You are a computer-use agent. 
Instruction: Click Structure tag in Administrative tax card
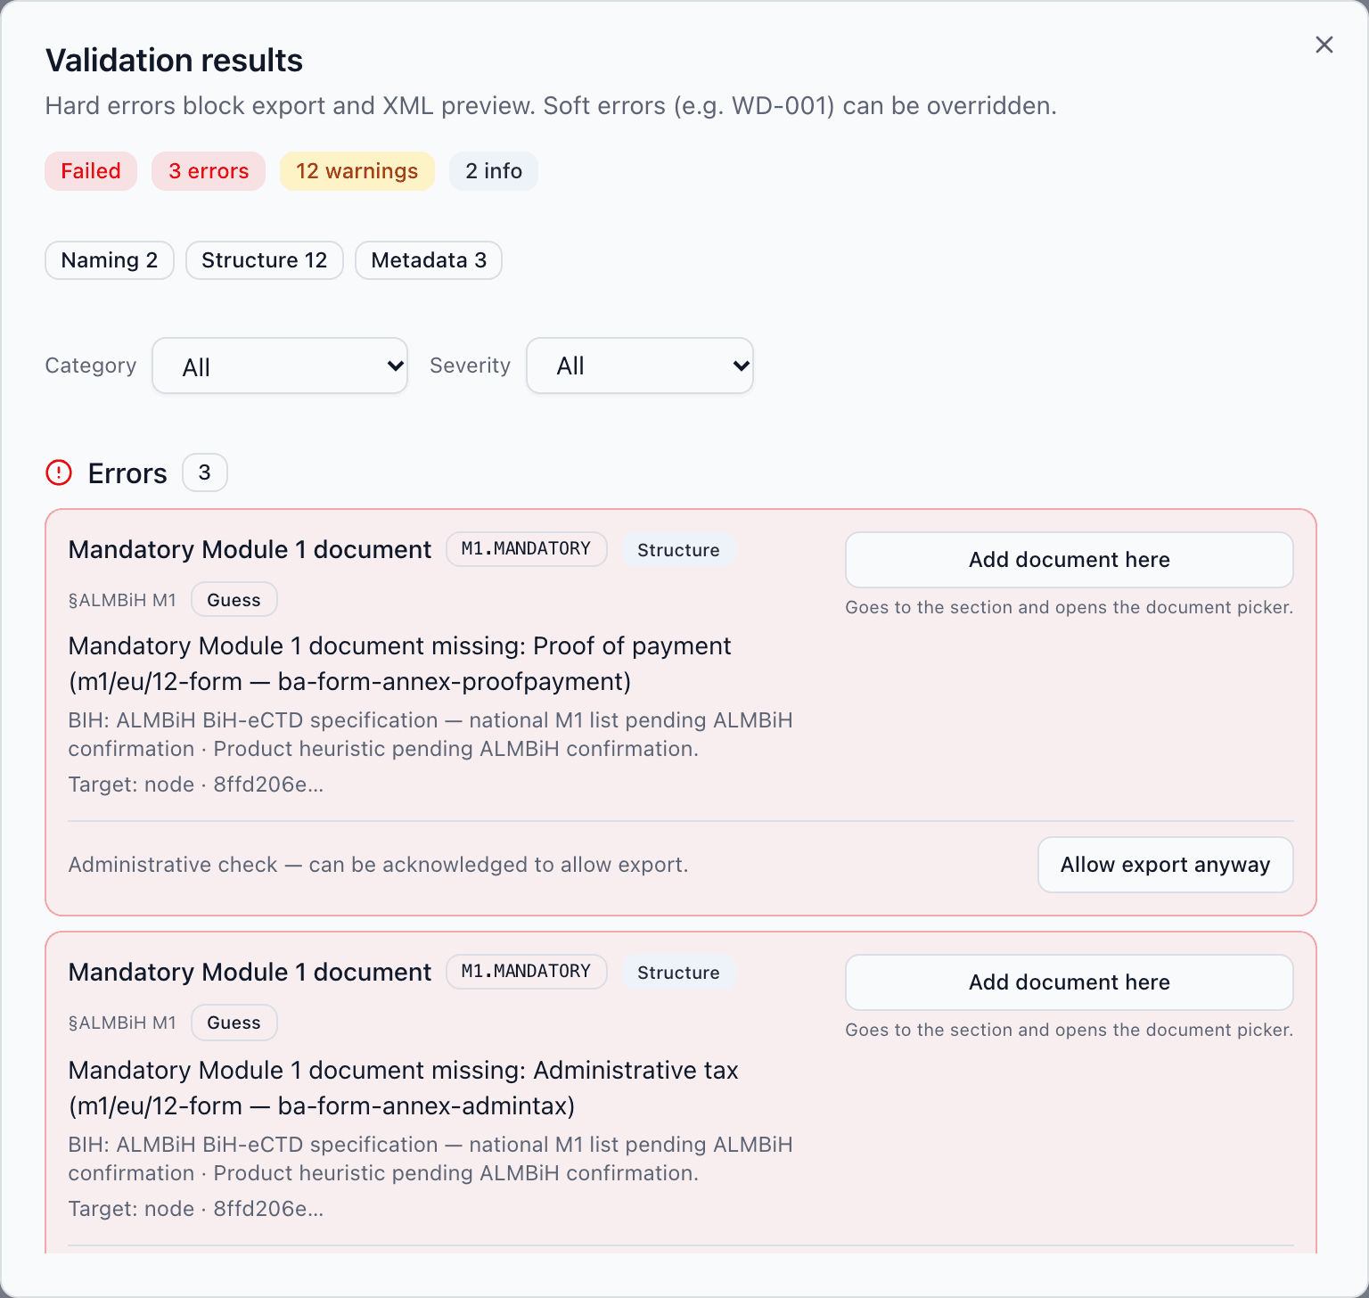(x=678, y=973)
